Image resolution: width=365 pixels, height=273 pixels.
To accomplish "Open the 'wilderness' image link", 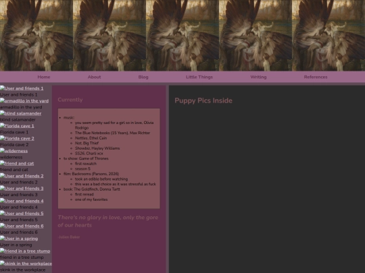I will (14, 151).
